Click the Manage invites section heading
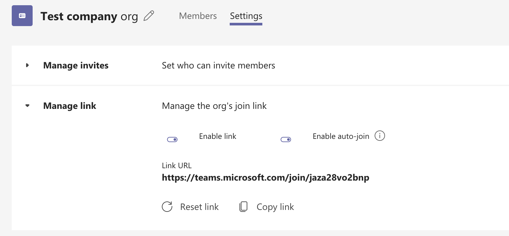The height and width of the screenshot is (236, 509). click(x=76, y=66)
